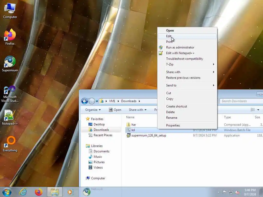
Task: Choose Cut in the context menu
Action: click(187, 93)
